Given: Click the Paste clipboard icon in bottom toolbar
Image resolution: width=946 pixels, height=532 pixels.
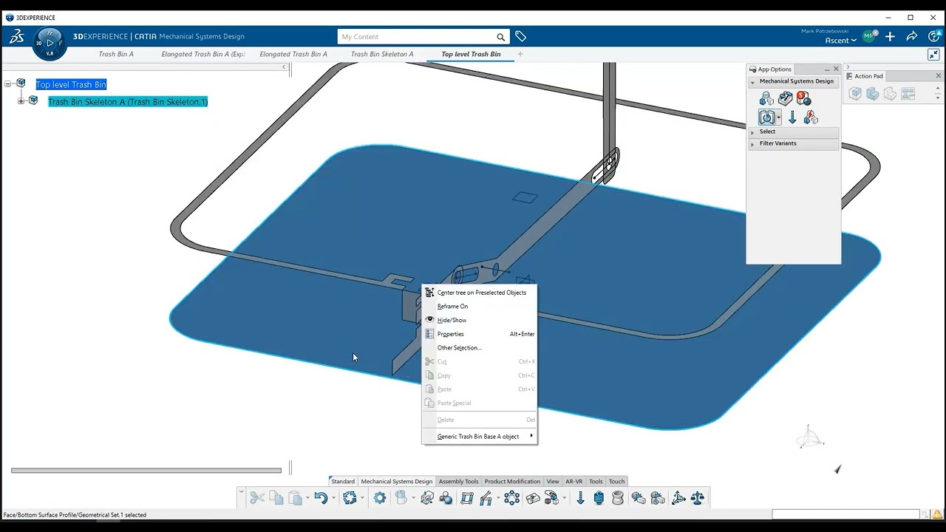Looking at the screenshot, I should tap(295, 498).
